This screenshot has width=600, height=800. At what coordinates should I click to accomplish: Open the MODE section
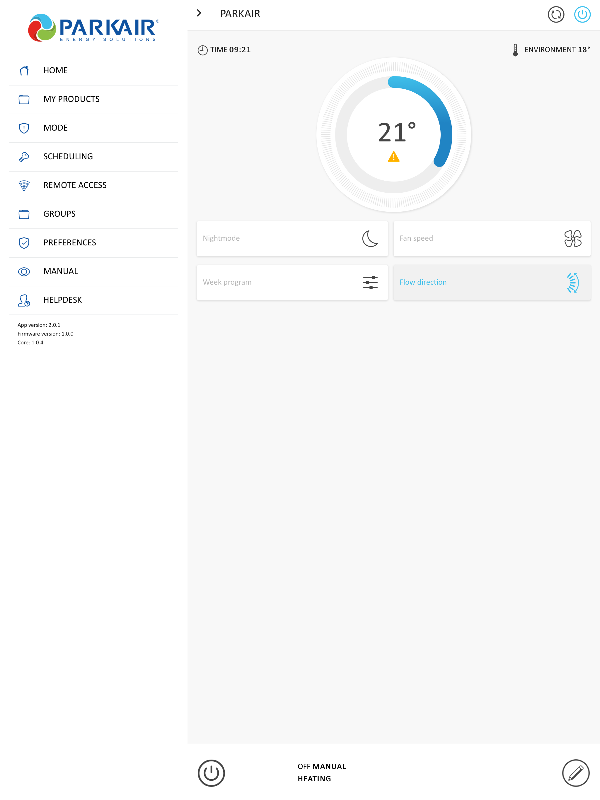[x=55, y=128]
